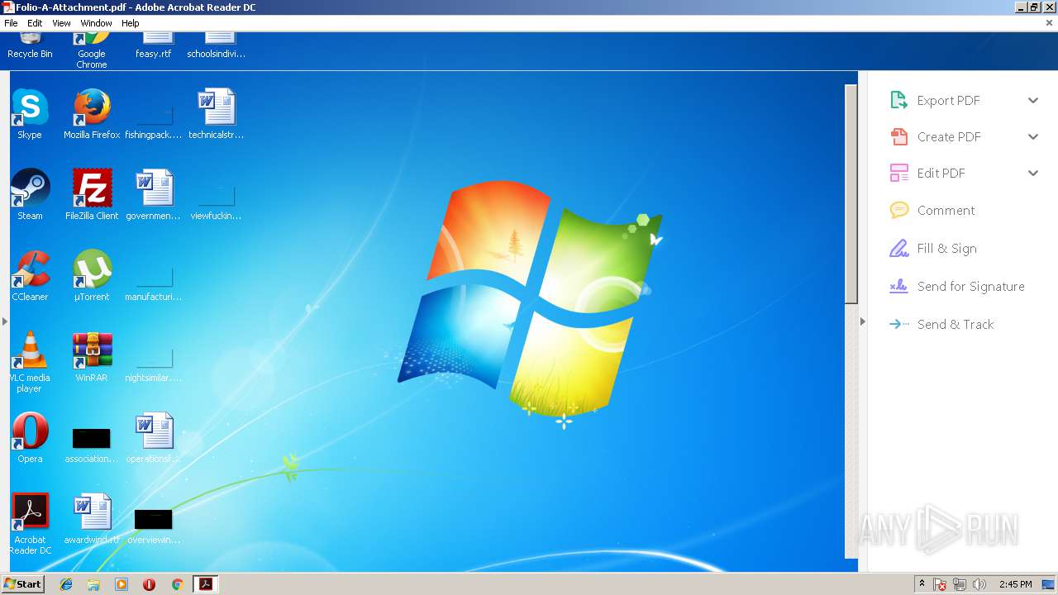Click the 'fishingpack....' file label
The height and width of the screenshot is (595, 1058).
click(x=154, y=135)
